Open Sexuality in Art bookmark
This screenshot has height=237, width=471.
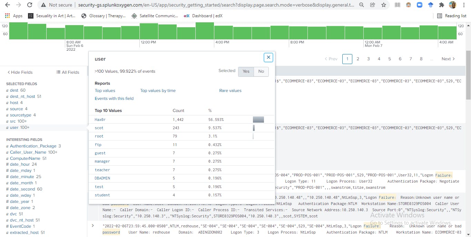(52, 16)
